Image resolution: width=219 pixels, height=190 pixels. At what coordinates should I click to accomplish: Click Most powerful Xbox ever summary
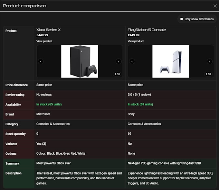coord(53,163)
